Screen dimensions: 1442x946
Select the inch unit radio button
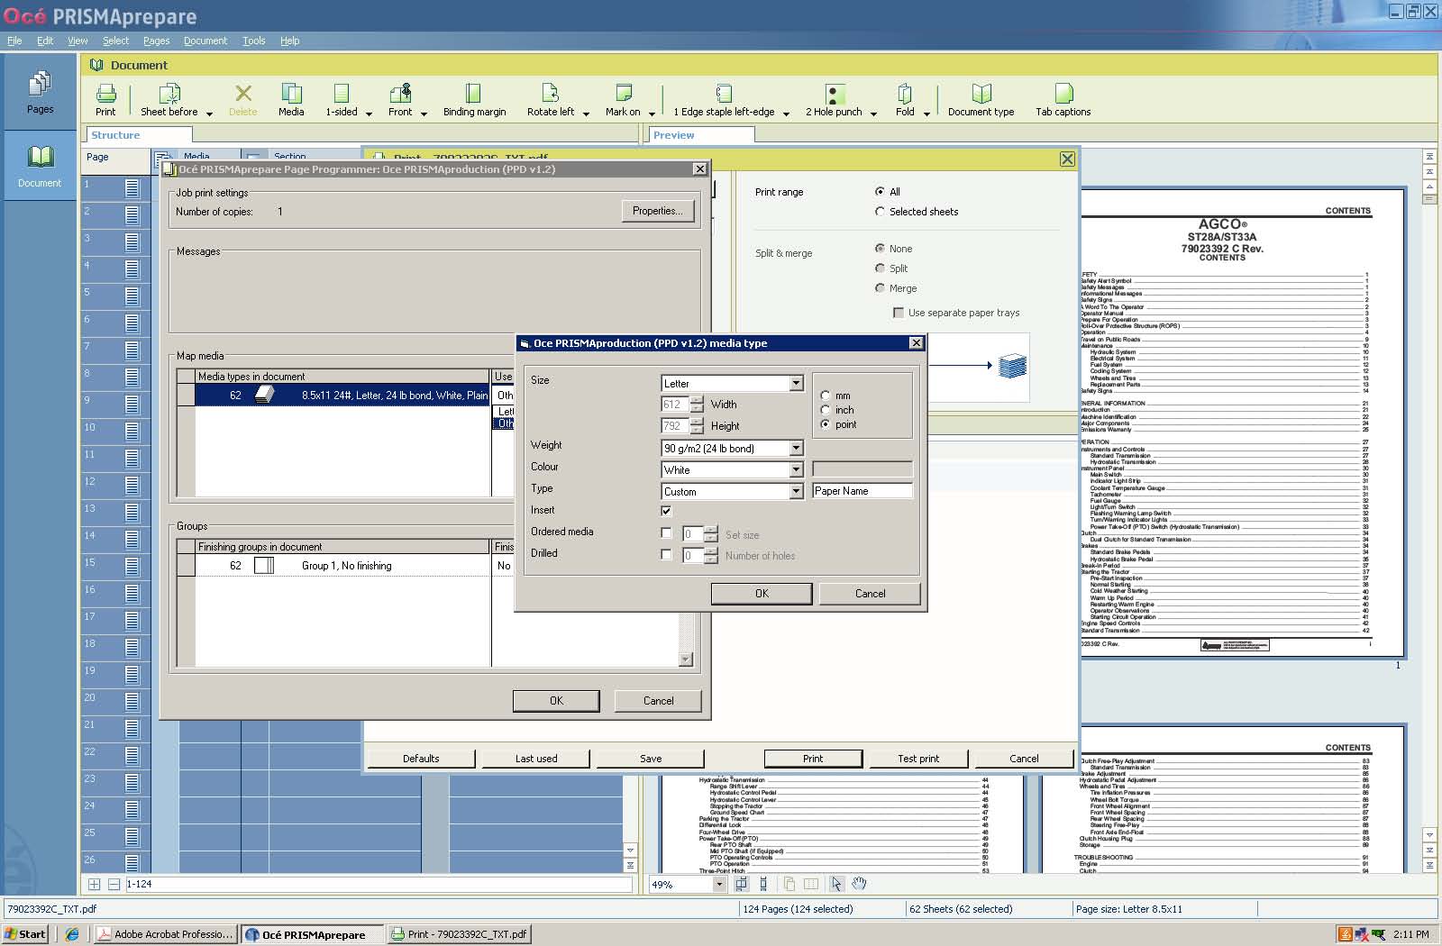click(826, 410)
